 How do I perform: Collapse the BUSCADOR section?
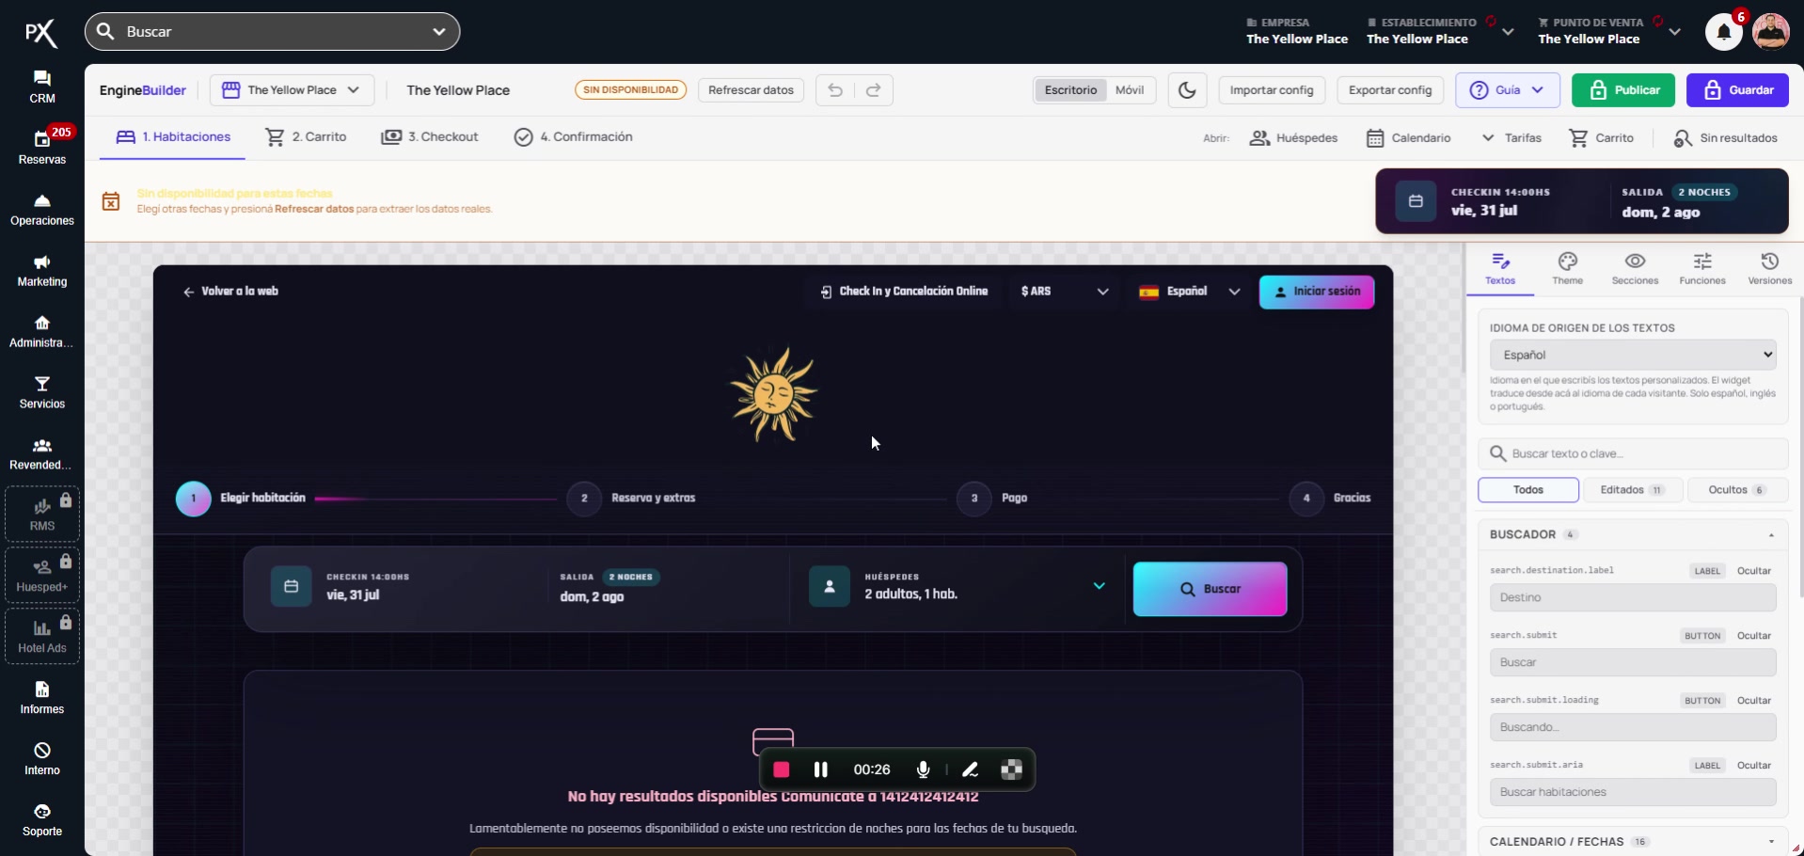point(1633,534)
